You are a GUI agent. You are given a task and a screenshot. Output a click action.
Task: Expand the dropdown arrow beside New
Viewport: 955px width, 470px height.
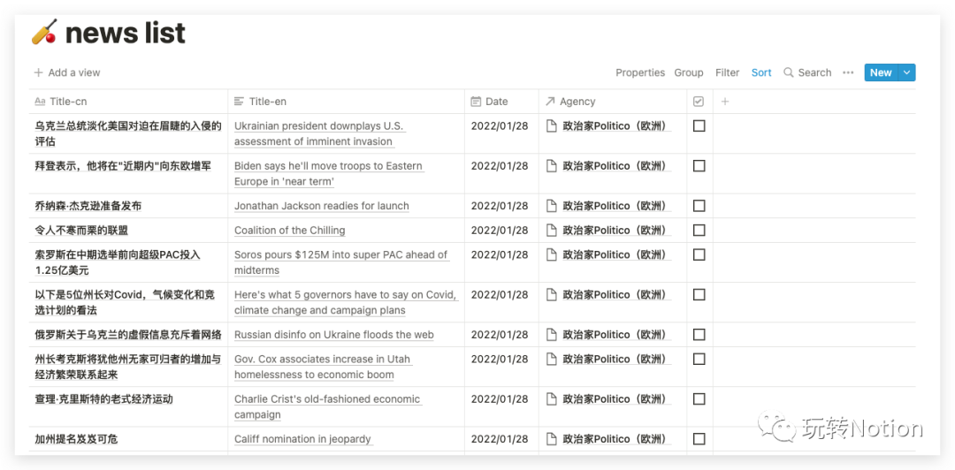click(x=906, y=72)
